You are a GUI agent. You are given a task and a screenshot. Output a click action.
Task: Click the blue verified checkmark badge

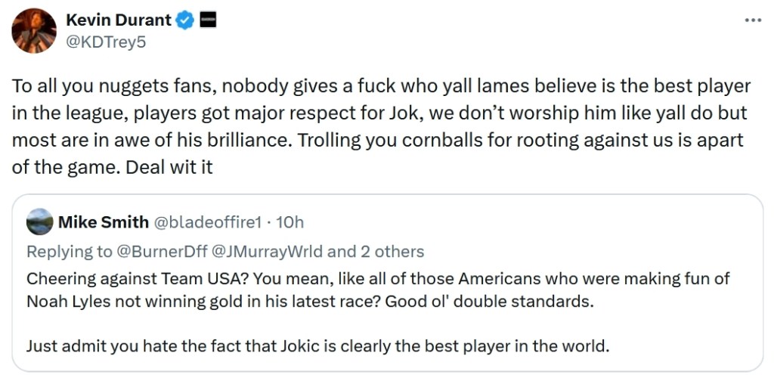(x=185, y=20)
